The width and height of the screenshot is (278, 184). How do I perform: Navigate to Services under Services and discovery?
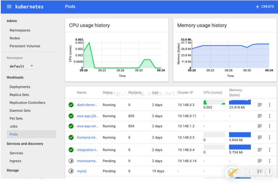16,153
